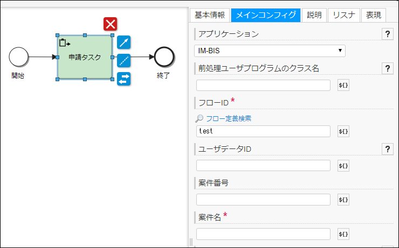The image size is (399, 248).
Task: Click the dashed line association icon
Action: (x=124, y=60)
